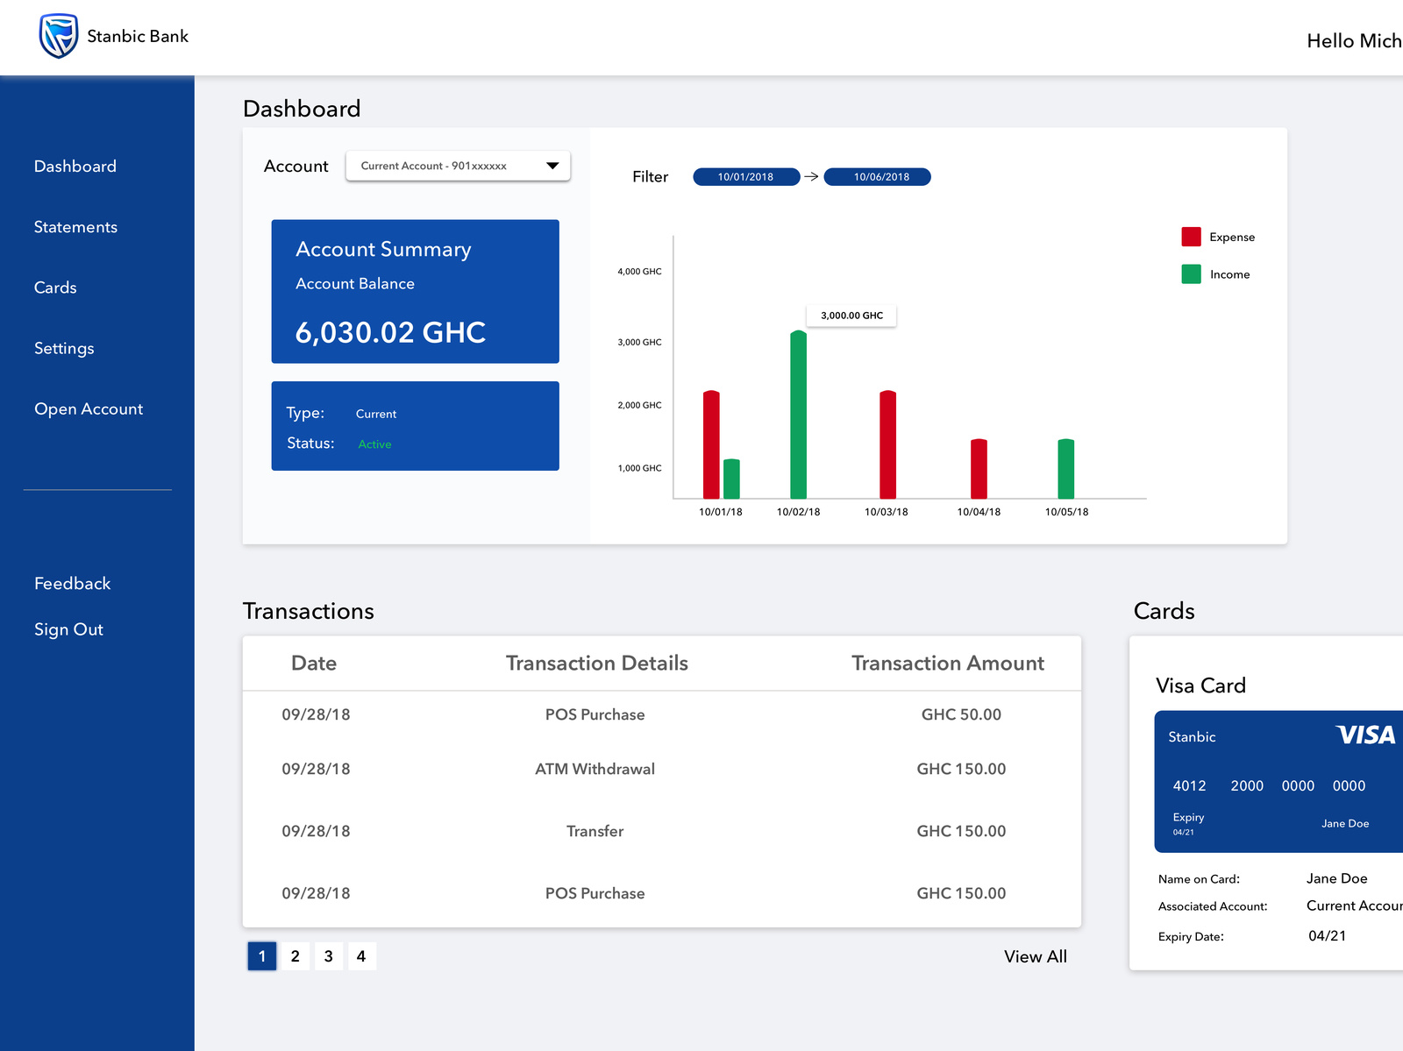Viewport: 1403px width, 1051px height.
Task: Click the green Income legend marker
Action: (x=1190, y=273)
